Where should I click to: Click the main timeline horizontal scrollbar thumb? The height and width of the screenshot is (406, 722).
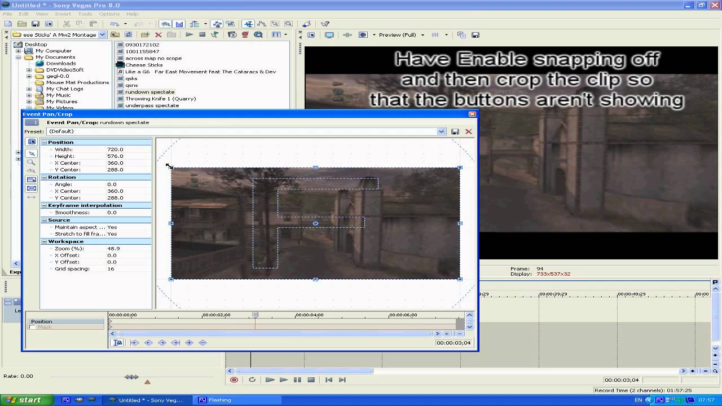tap(304, 370)
